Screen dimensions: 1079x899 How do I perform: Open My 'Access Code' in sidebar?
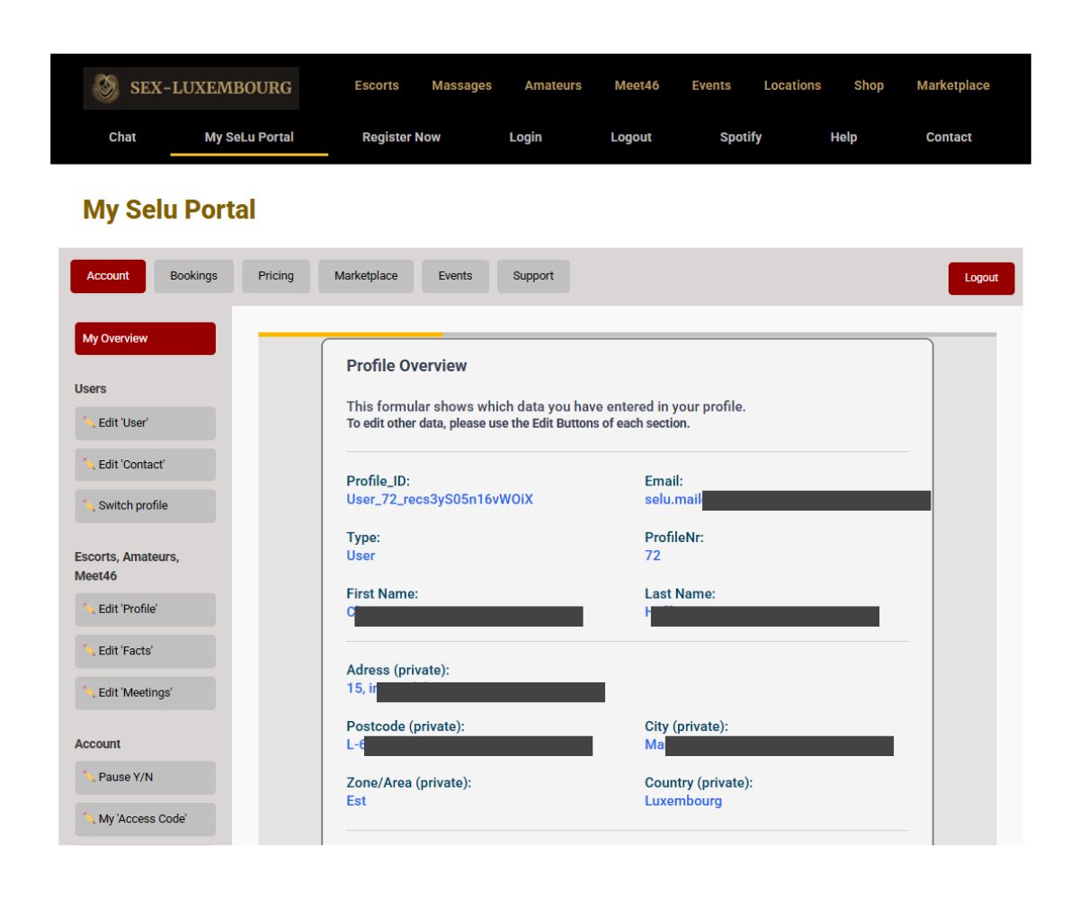145,819
